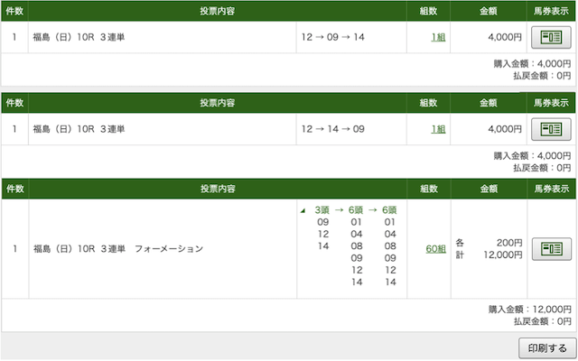Click the 投票内容 header of the formation table
The width and height of the screenshot is (578, 361).
(218, 189)
